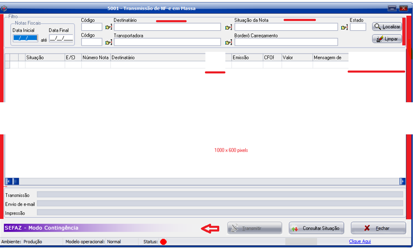413x248 pixels.
Task: Click lookup icon after the Transportadora name field
Action: coord(228,43)
